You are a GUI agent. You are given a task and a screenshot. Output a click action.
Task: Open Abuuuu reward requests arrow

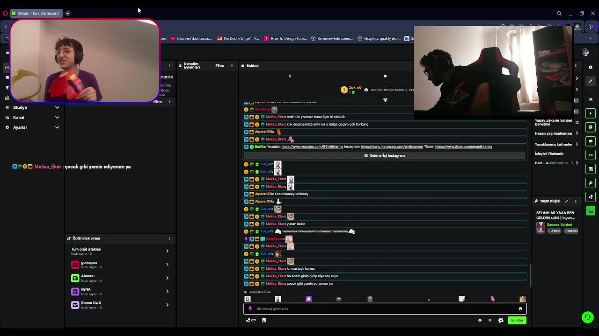[167, 278]
